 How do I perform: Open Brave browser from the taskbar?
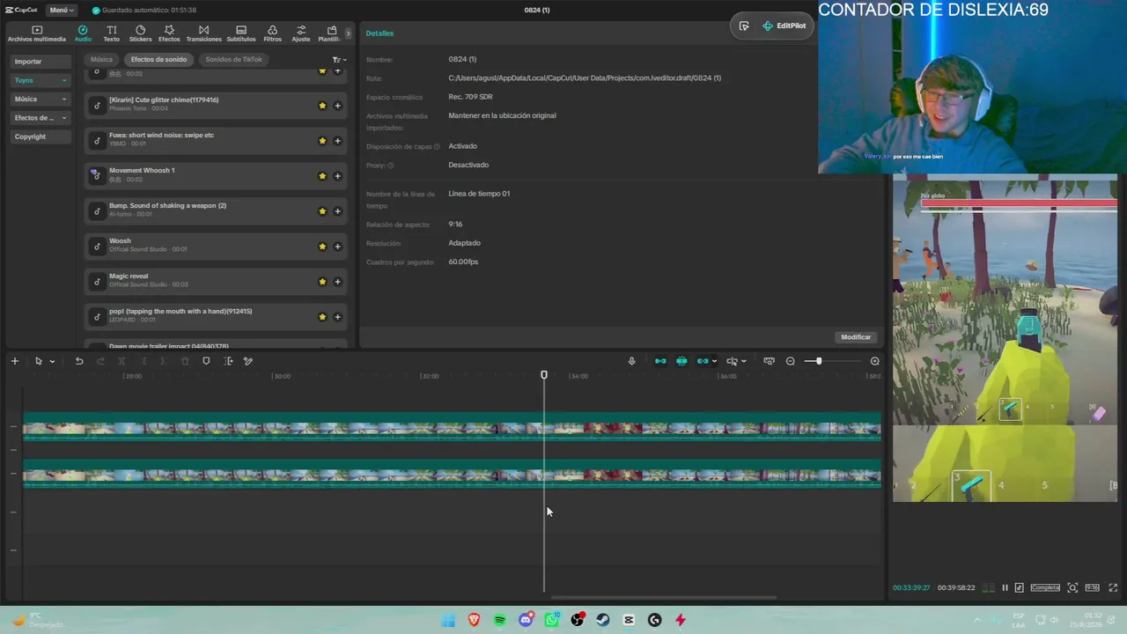475,620
